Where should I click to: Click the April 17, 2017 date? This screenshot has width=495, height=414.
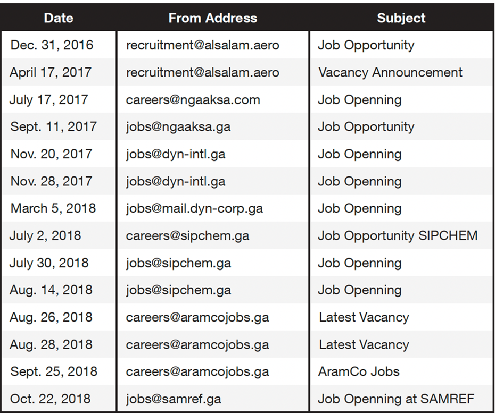(51, 72)
